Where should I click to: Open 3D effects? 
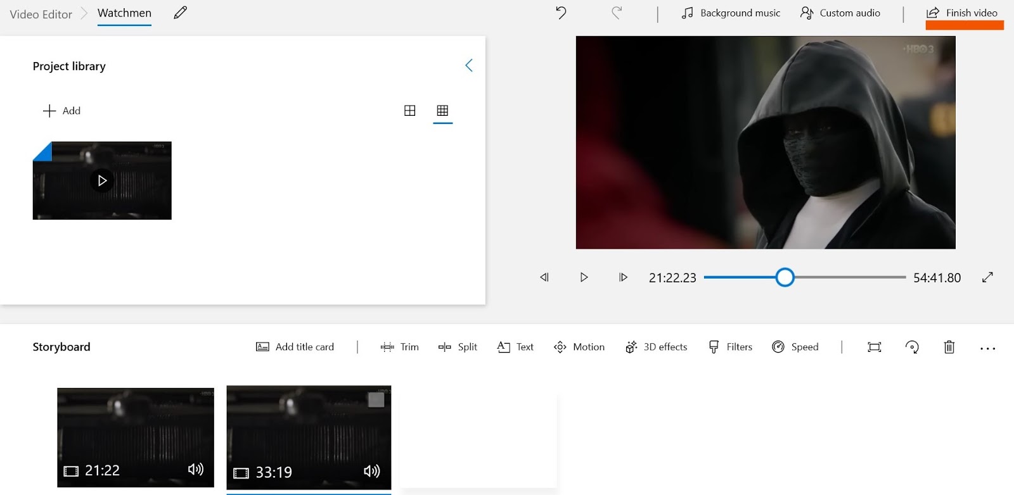coord(656,347)
